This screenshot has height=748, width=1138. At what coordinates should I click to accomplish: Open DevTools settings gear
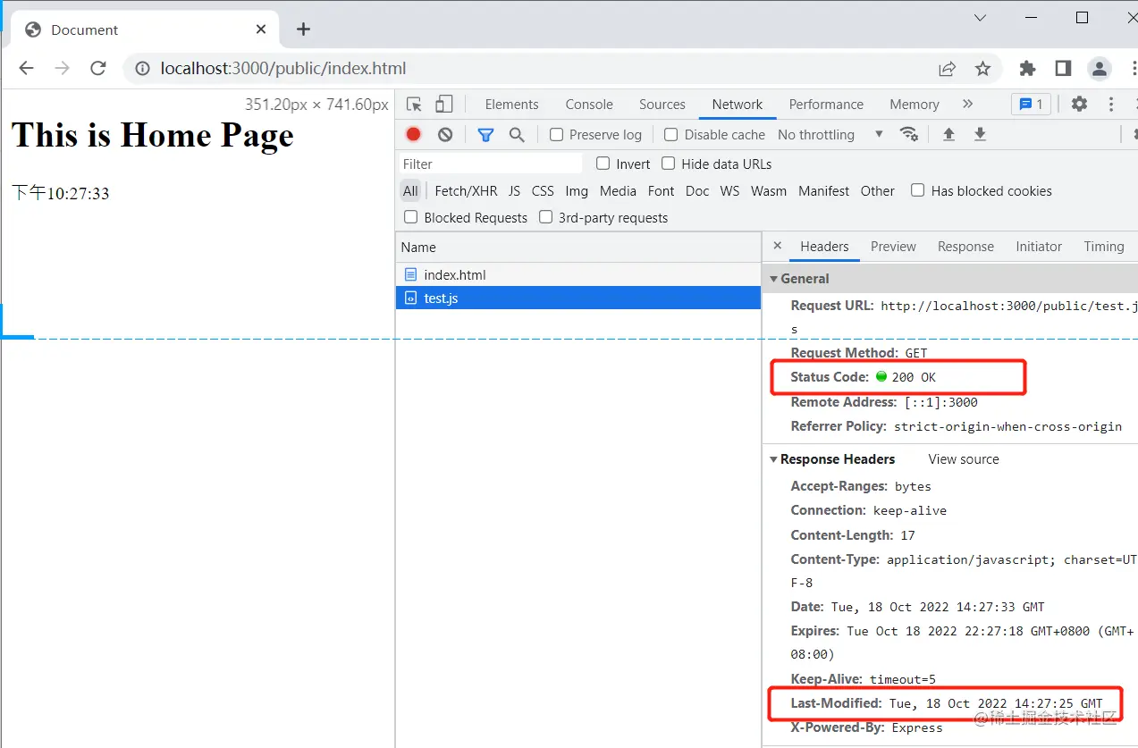point(1079,104)
